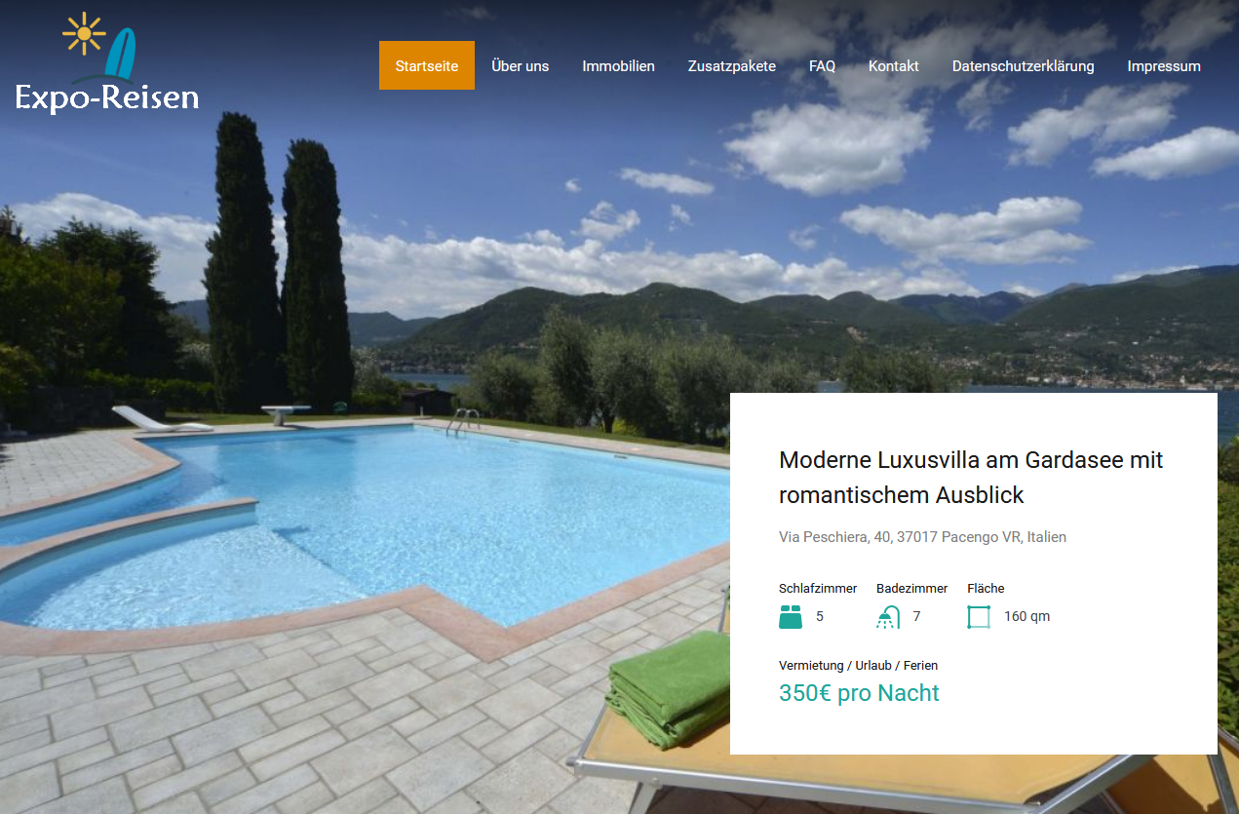Click the 160 qm area value
Image resolution: width=1239 pixels, height=814 pixels.
click(1026, 617)
